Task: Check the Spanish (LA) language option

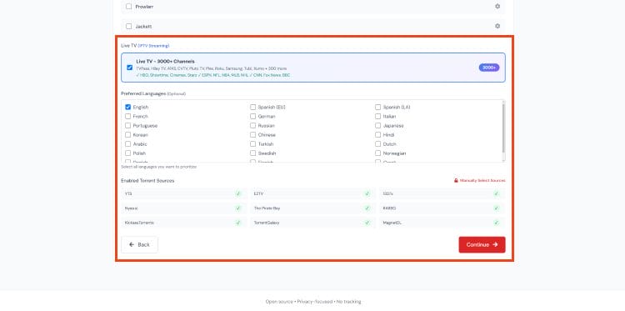Action: (377, 108)
